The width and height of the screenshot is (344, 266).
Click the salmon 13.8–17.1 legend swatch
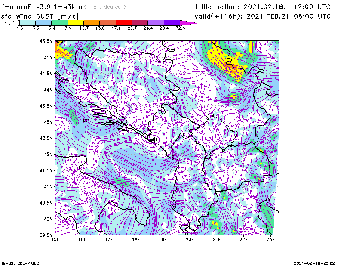coord(108,23)
